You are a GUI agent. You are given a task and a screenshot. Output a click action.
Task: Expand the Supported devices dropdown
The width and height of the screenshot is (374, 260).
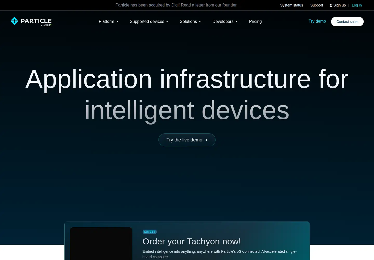click(149, 21)
